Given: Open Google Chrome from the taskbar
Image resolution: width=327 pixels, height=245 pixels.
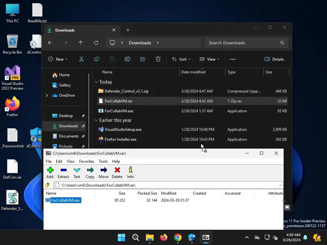Looking at the screenshot, I should (178, 237).
